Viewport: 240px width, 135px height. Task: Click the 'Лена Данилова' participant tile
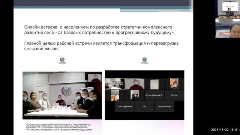[x=164, y=106]
